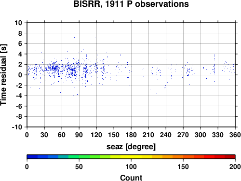Click the x-axis tick label 330
This screenshot has height=181, width=241.
218,135
